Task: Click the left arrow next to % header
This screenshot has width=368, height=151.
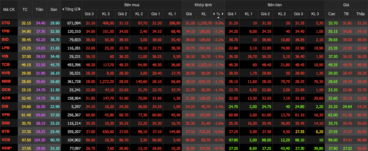Action: [x=214, y=14]
